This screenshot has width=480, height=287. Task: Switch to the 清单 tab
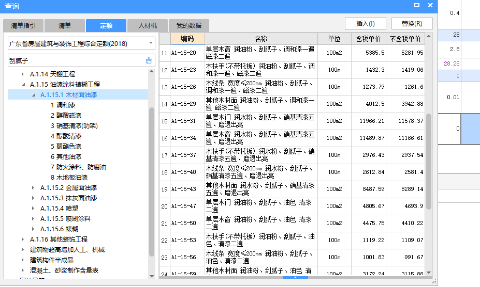pos(65,26)
